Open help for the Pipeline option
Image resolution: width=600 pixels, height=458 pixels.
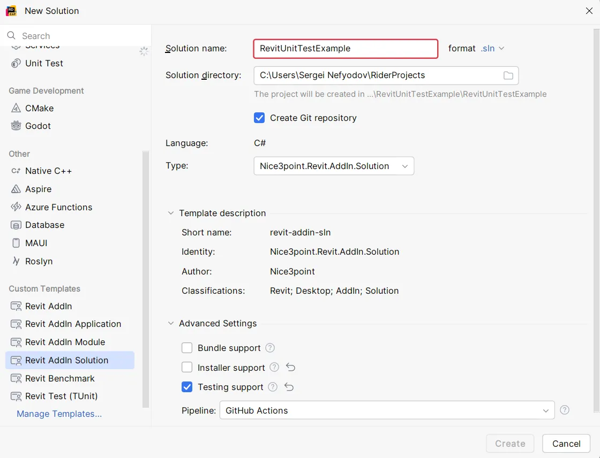[565, 410]
